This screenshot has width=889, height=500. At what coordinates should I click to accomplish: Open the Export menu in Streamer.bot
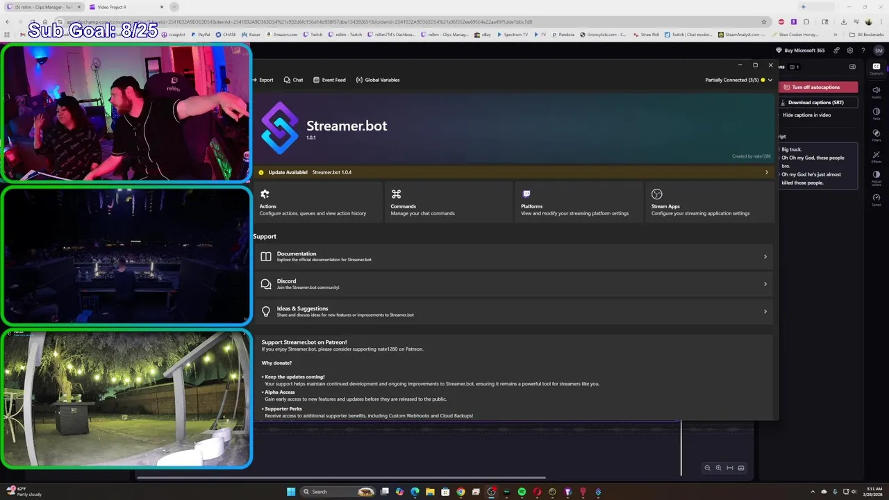[263, 80]
